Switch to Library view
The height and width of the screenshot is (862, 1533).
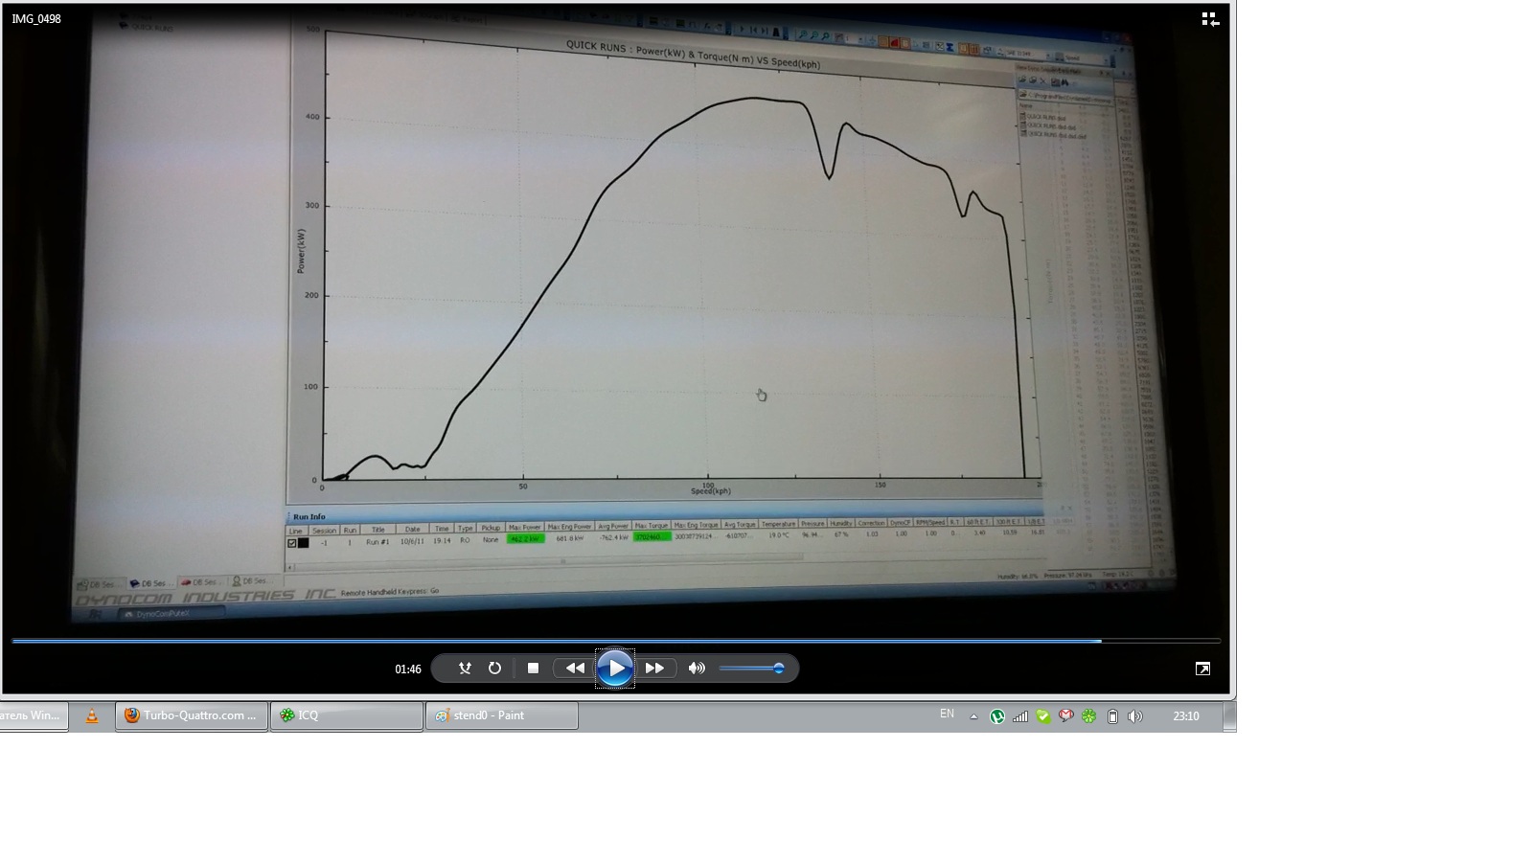(1210, 19)
